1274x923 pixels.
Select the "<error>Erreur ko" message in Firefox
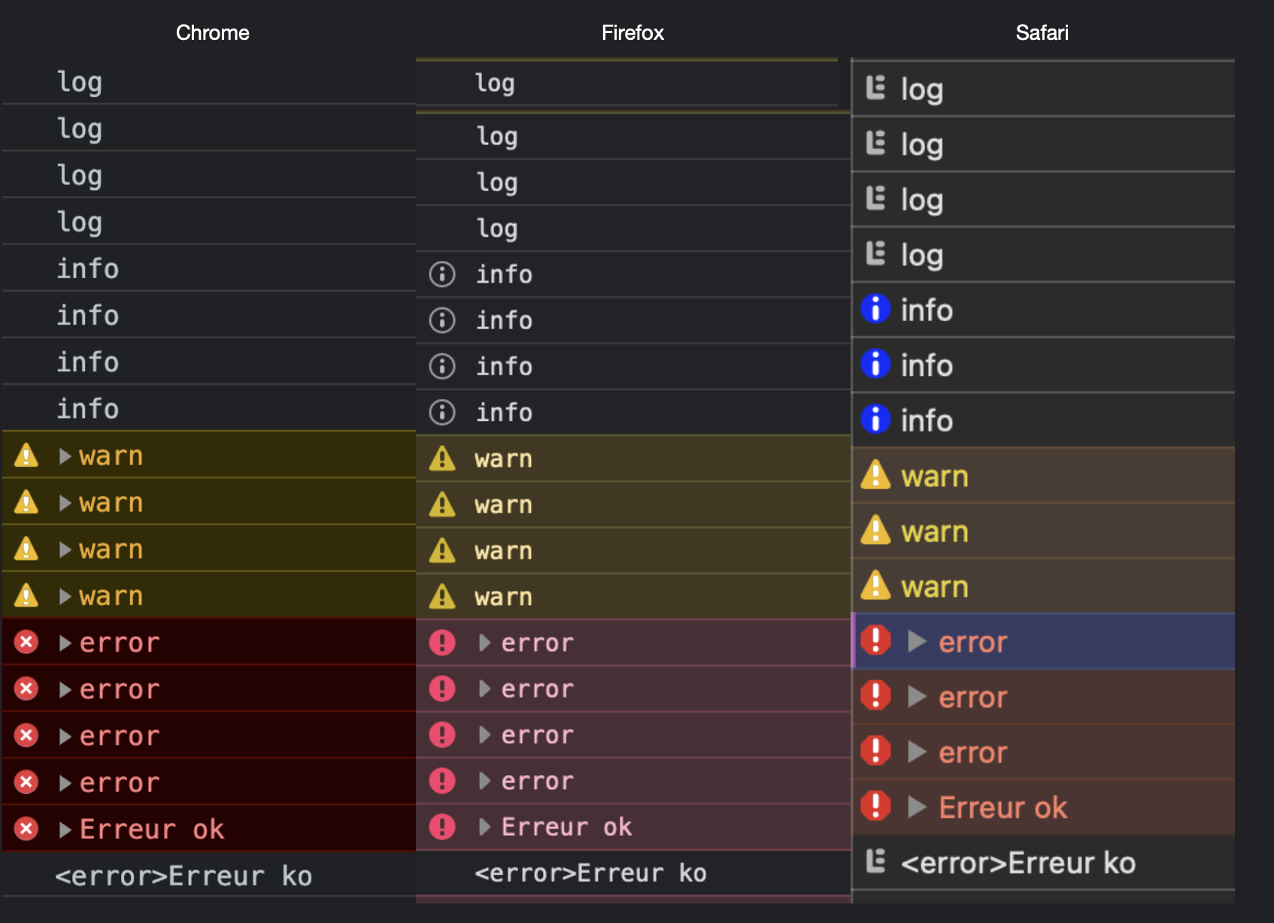tap(590, 873)
